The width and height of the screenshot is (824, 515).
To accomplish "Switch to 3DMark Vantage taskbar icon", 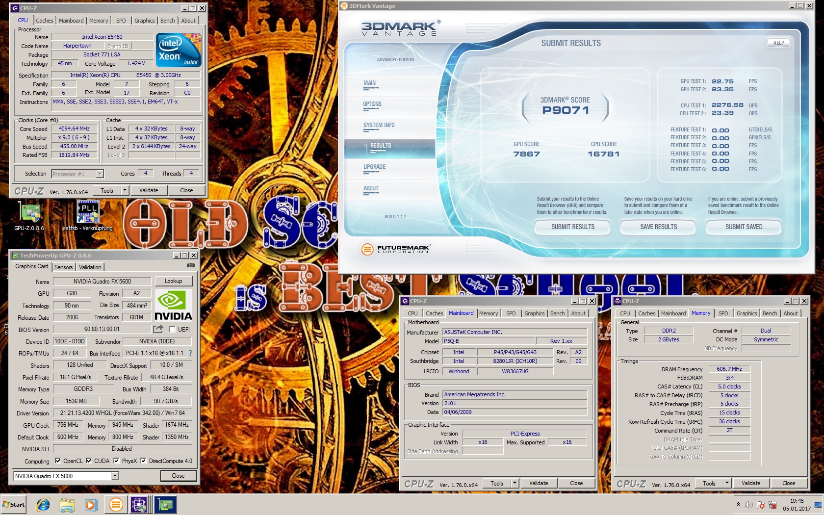I will pyautogui.click(x=116, y=505).
